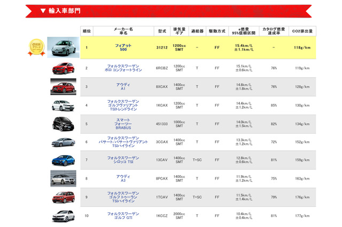The image size is (342, 227).
Task: Select the Audi A1 car photo
Action: coord(64,86)
